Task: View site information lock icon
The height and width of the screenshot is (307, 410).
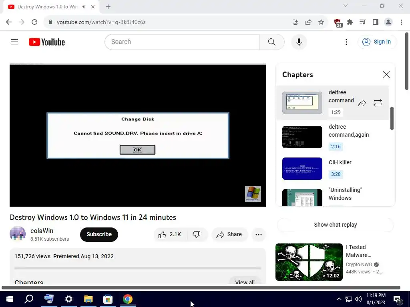Action: point(51,22)
